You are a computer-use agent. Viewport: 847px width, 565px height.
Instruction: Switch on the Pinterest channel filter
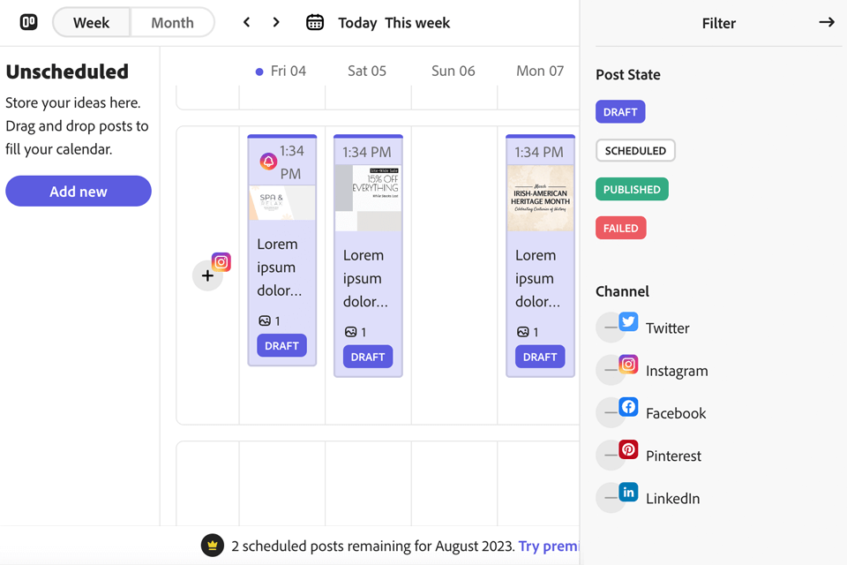tap(611, 455)
